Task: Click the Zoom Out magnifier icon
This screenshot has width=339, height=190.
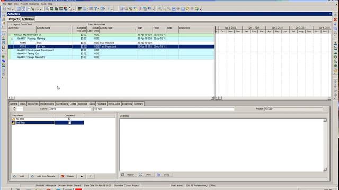Action: (x=164, y=8)
